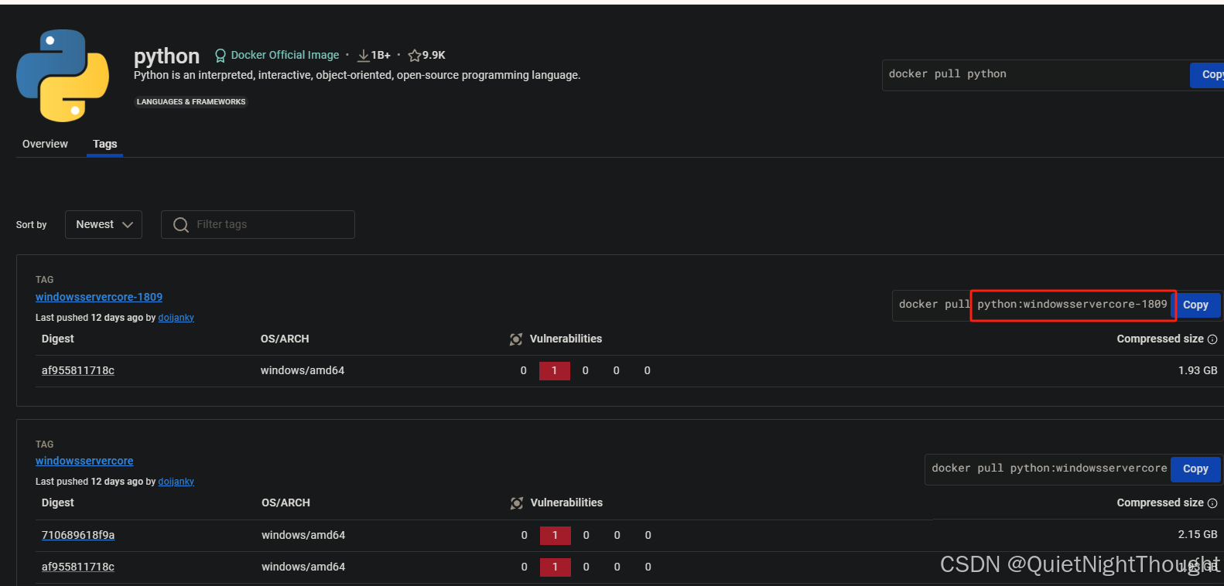Open the Sort by Newest dropdown
The image size is (1224, 586).
(104, 225)
